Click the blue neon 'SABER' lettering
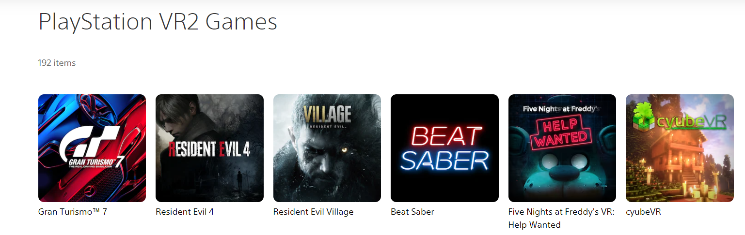The image size is (745, 235). coord(444,161)
